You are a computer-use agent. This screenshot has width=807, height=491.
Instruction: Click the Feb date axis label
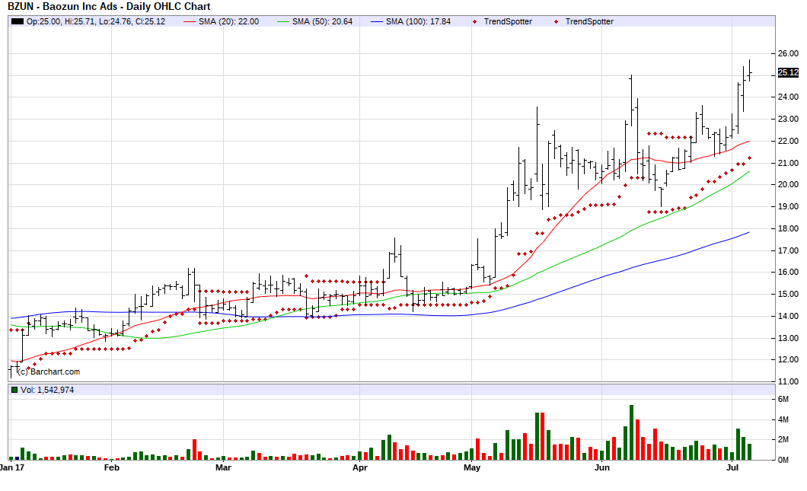click(x=112, y=468)
